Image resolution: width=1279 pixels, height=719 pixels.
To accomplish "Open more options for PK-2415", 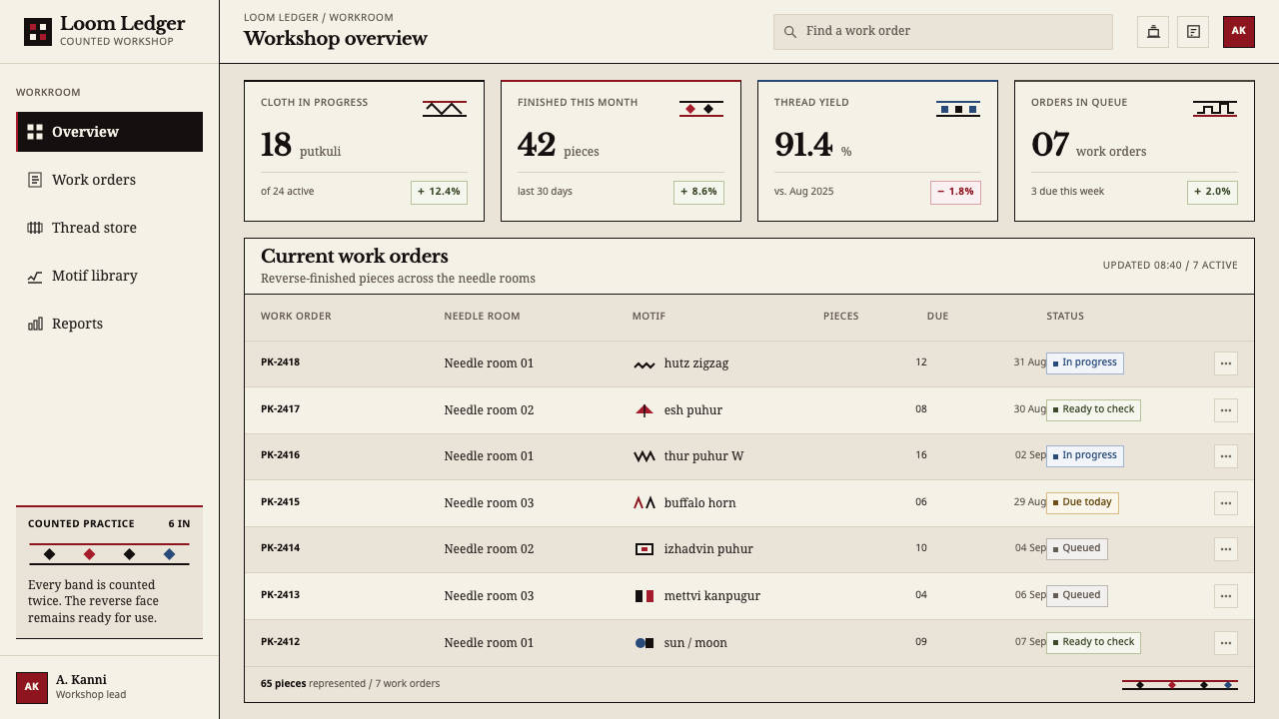I will coord(1226,503).
